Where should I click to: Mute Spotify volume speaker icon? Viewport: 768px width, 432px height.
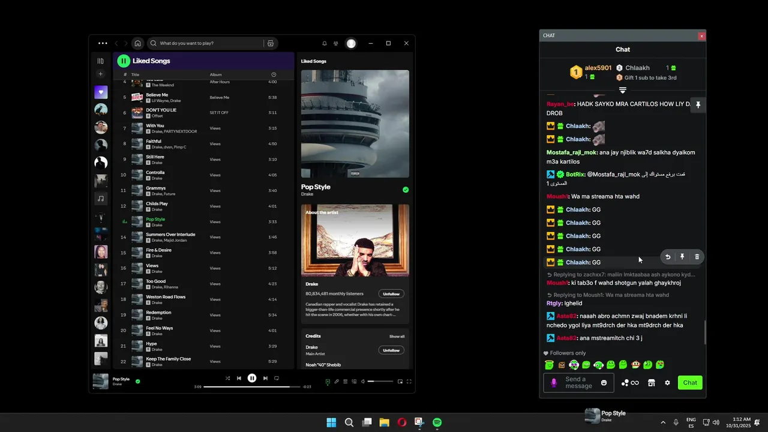pos(363,382)
